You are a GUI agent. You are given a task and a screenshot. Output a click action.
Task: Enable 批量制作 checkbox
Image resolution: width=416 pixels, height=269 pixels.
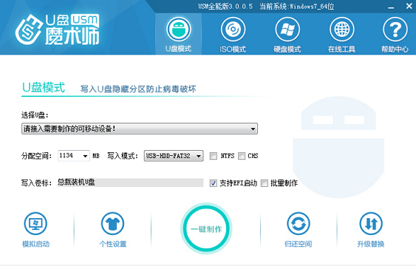264,183
